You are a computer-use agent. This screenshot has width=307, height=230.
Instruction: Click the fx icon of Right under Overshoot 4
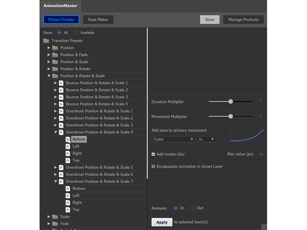68,153
